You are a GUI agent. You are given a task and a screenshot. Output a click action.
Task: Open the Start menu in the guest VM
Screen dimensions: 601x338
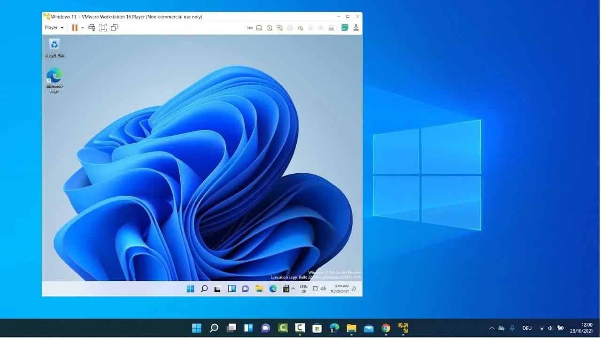click(190, 289)
